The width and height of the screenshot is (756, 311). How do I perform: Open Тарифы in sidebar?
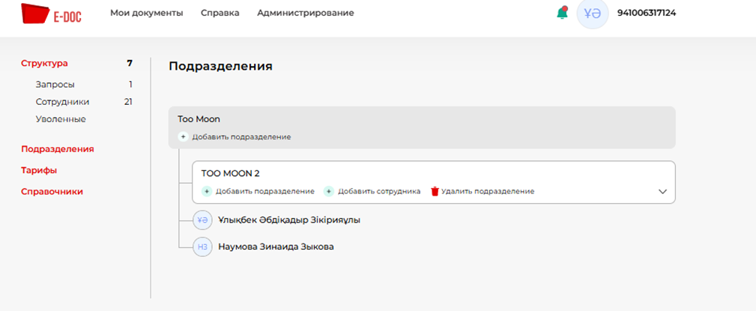[x=39, y=170]
